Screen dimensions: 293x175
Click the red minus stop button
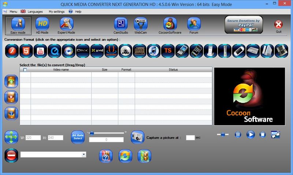coord(11,155)
